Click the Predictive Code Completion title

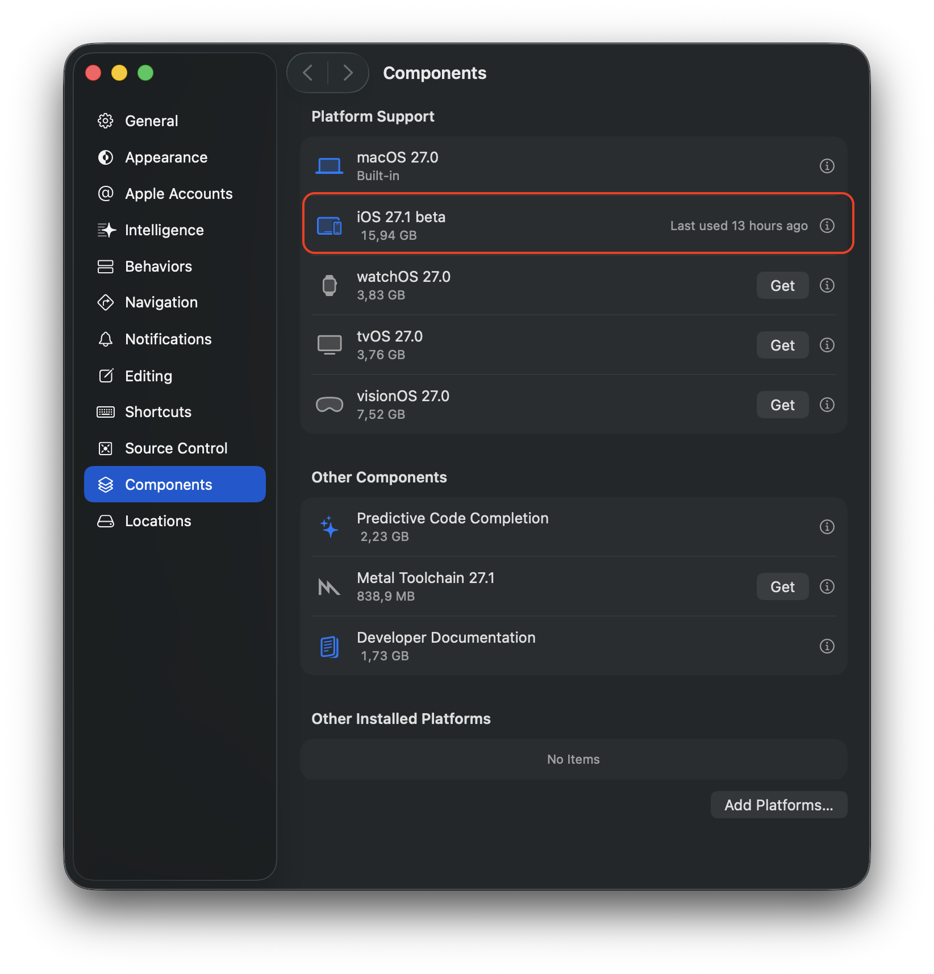click(453, 518)
